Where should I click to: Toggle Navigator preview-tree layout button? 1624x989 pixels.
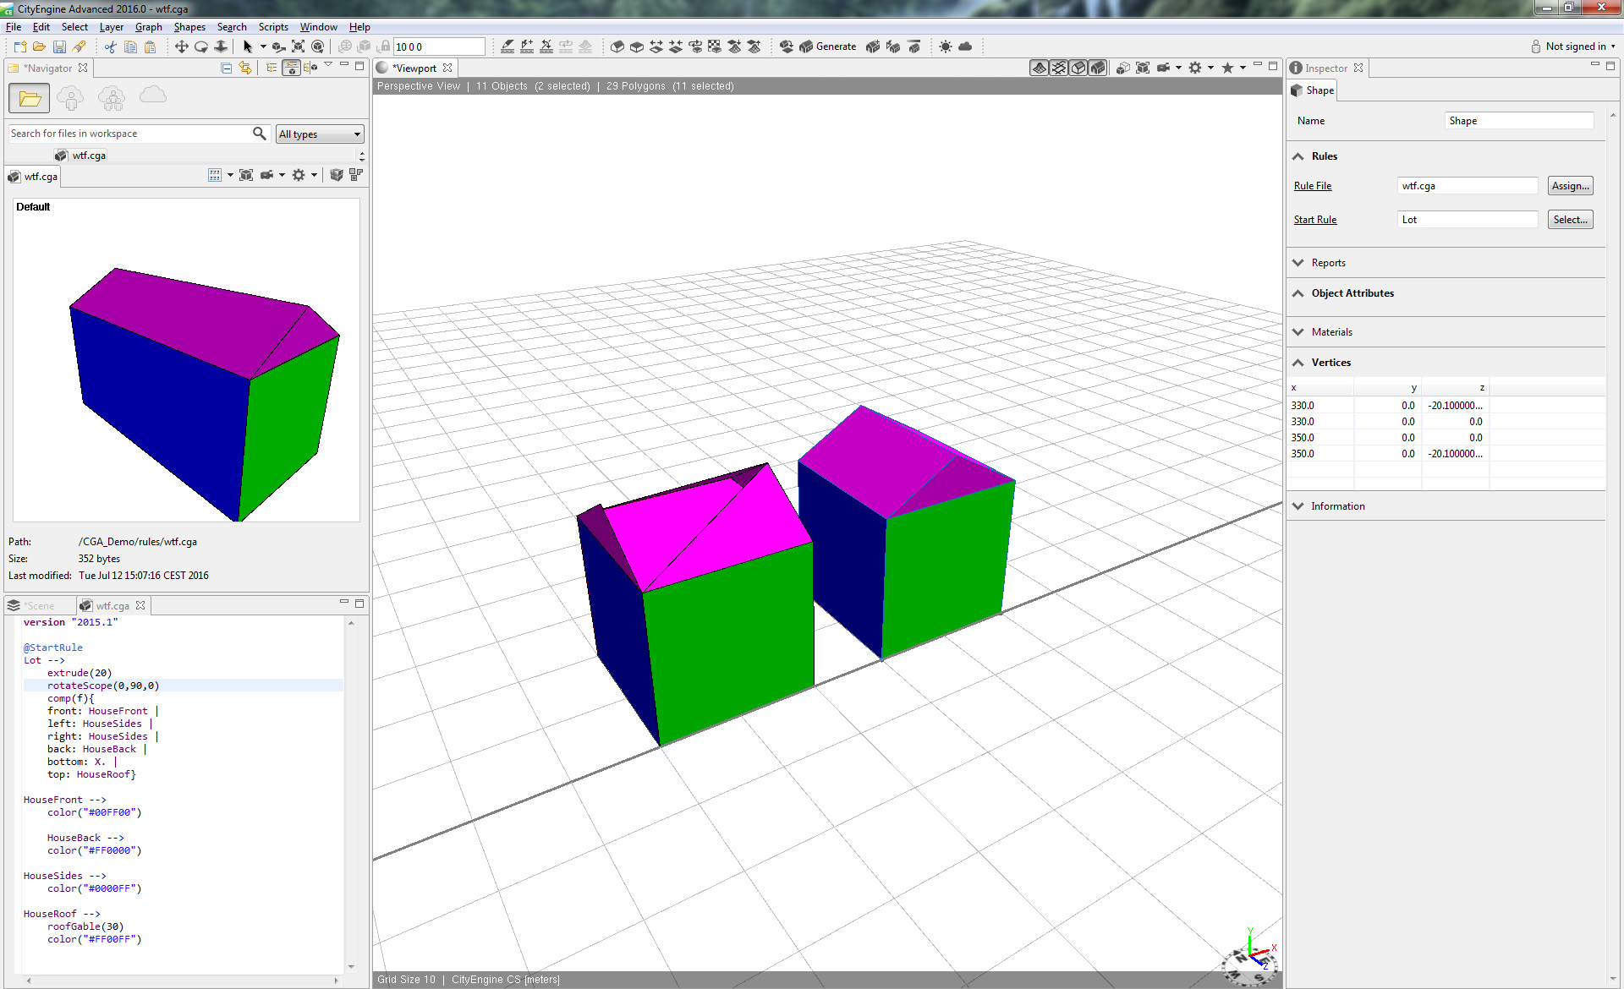coord(291,68)
